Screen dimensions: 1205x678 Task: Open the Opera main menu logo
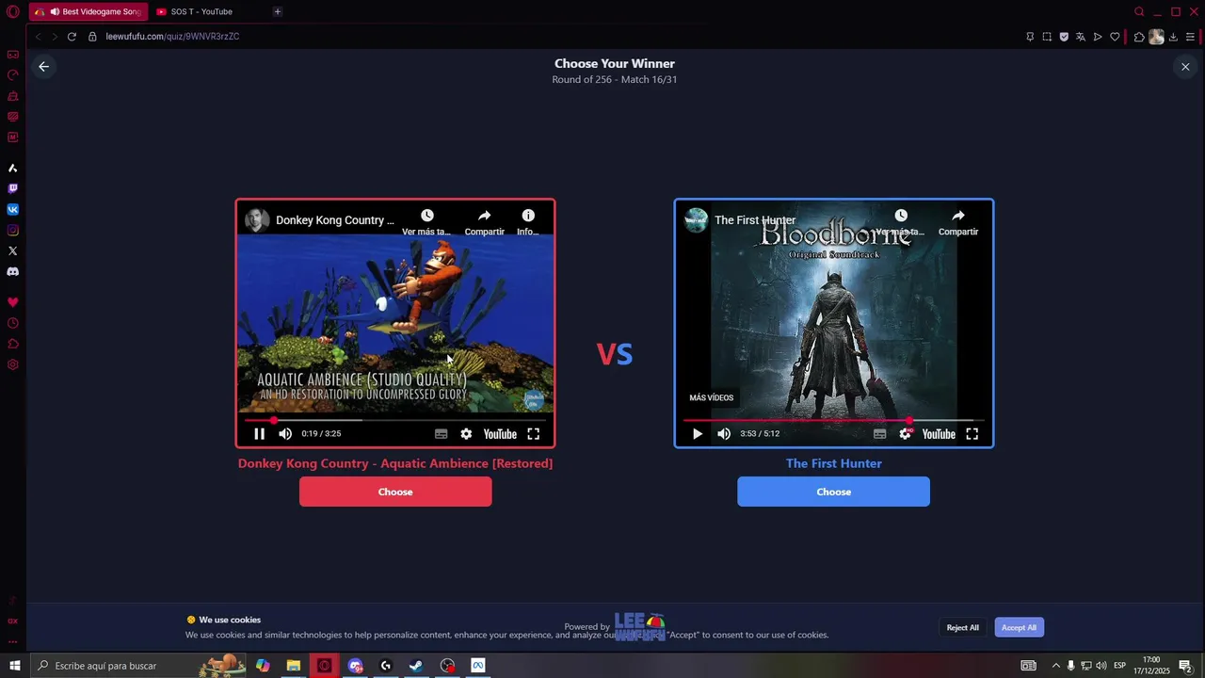coord(13,11)
